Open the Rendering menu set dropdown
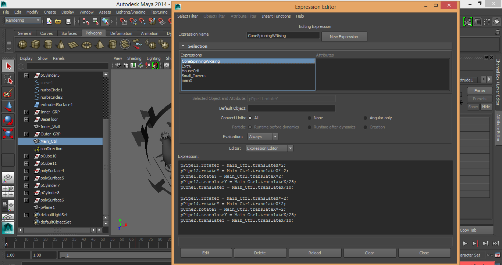502x265 pixels. [x=22, y=21]
